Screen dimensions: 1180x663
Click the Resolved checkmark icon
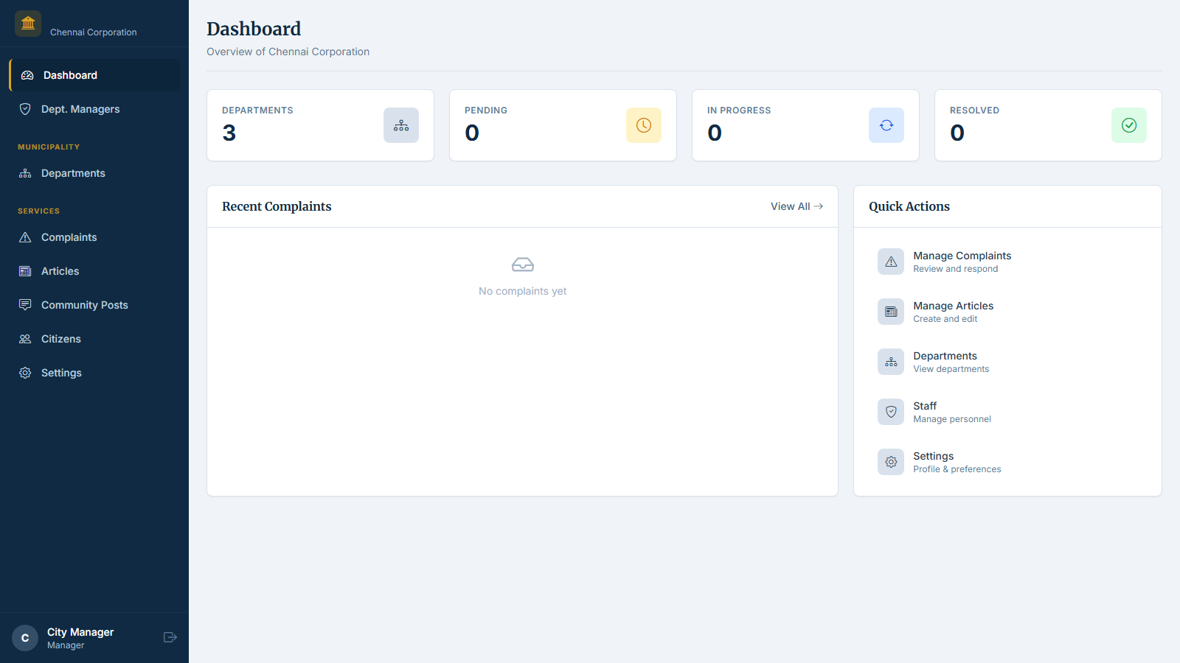1128,125
